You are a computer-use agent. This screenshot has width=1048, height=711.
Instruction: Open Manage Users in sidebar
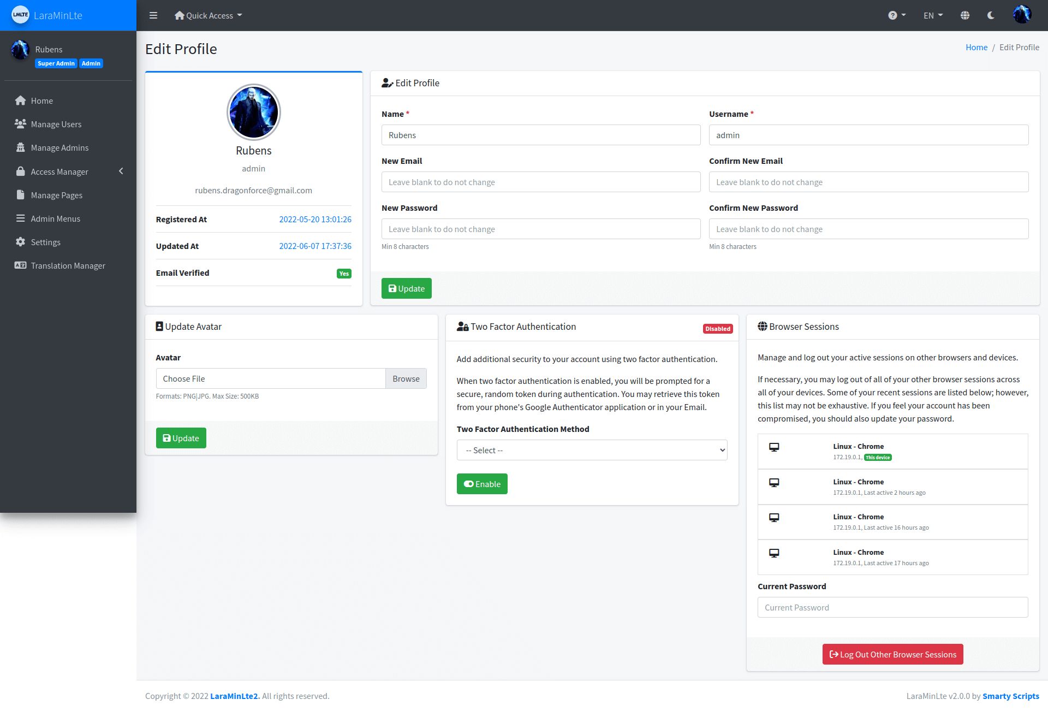pyautogui.click(x=56, y=124)
